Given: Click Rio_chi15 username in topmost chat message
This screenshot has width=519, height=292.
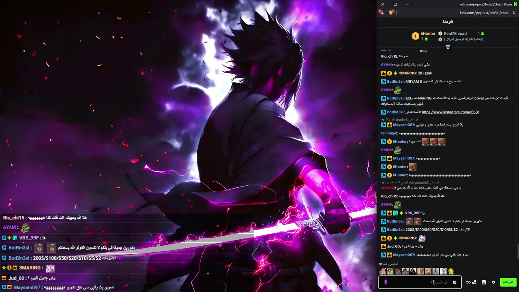Looking at the screenshot, I should pos(389,56).
